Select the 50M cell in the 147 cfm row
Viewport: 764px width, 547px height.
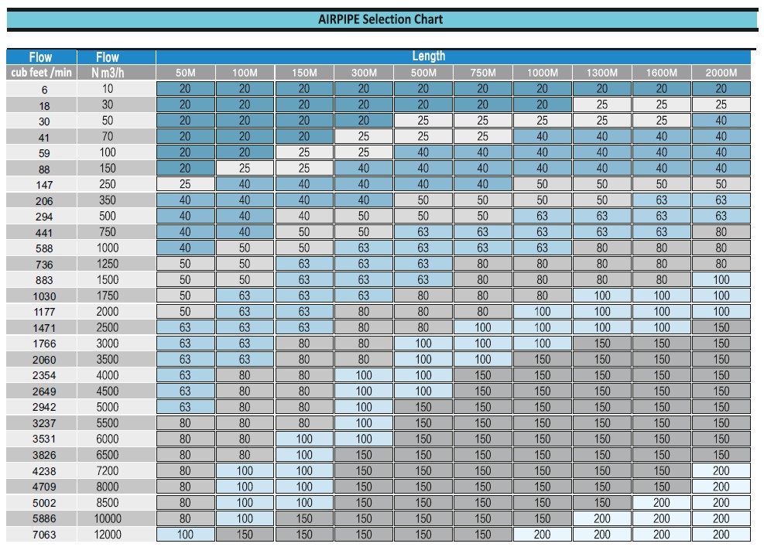tap(186, 184)
